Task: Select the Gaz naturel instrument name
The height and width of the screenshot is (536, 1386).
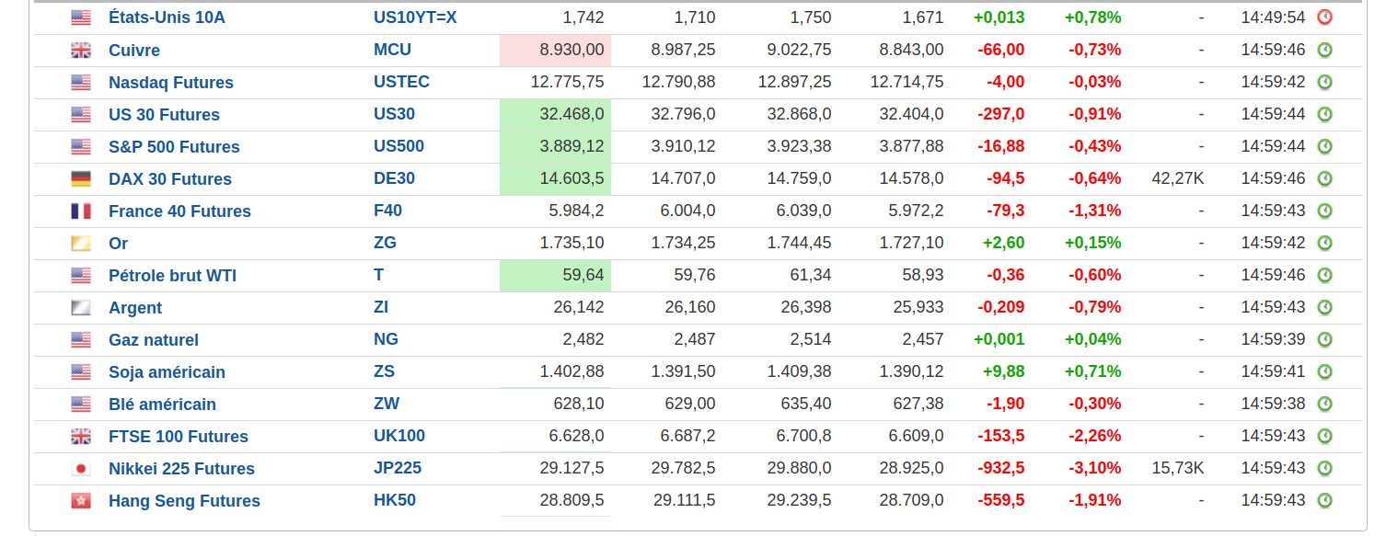Action: click(x=154, y=340)
